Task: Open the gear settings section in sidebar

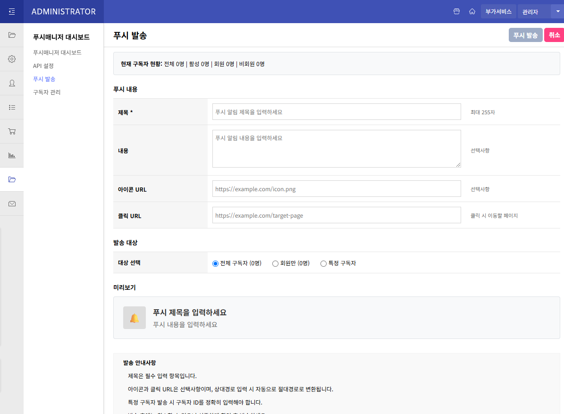Action: (12, 59)
